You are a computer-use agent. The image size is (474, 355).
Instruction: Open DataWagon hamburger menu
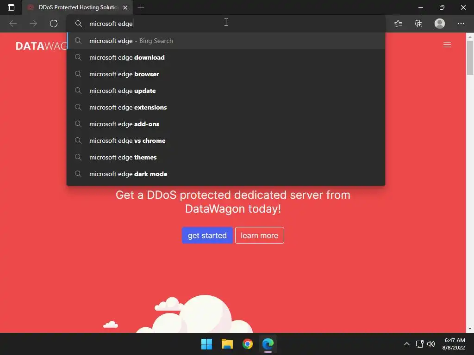pyautogui.click(x=447, y=45)
